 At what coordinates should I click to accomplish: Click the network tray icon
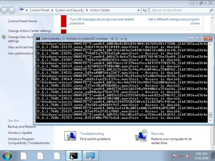pos(181,156)
